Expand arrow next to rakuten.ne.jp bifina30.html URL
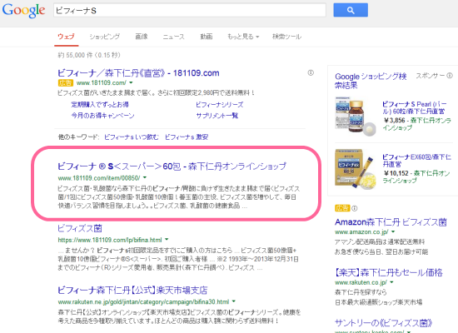 (x=234, y=301)
